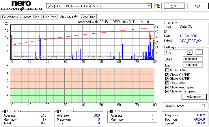The height and width of the screenshot is (127, 209).
Task: Click the End time input field
Action: (193, 65)
